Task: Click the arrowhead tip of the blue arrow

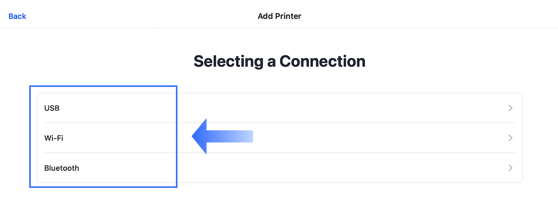Action: (x=195, y=136)
